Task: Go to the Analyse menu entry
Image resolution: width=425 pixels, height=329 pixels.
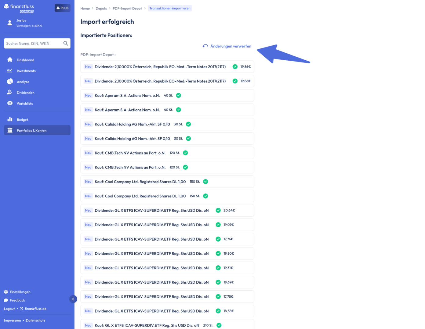Action: (x=23, y=82)
